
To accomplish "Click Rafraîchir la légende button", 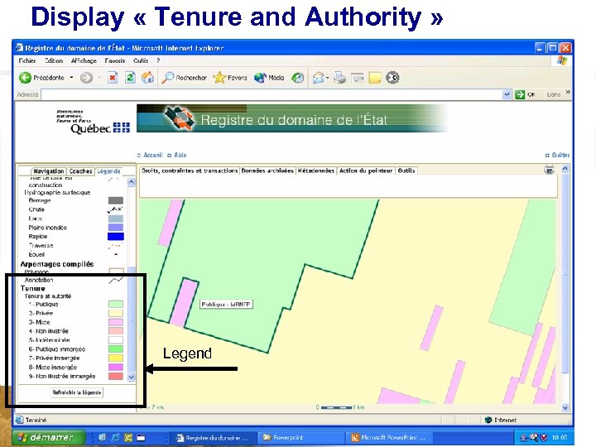I will [77, 392].
